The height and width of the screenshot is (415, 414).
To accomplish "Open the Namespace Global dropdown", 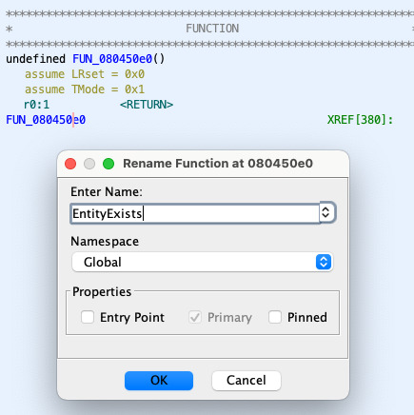I will click(x=203, y=262).
